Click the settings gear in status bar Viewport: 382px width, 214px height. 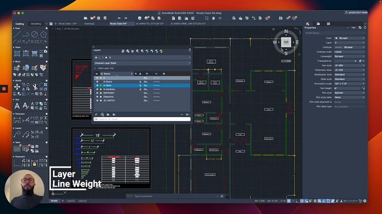click(x=365, y=201)
